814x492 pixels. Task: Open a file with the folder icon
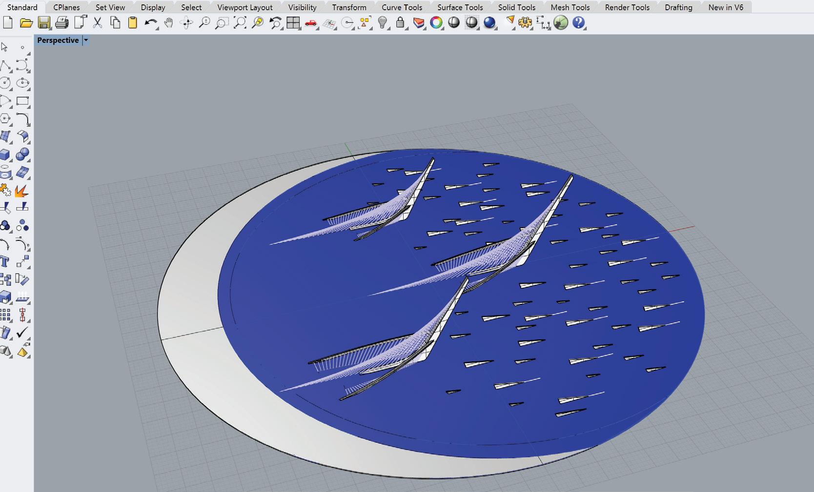pyautogui.click(x=26, y=22)
